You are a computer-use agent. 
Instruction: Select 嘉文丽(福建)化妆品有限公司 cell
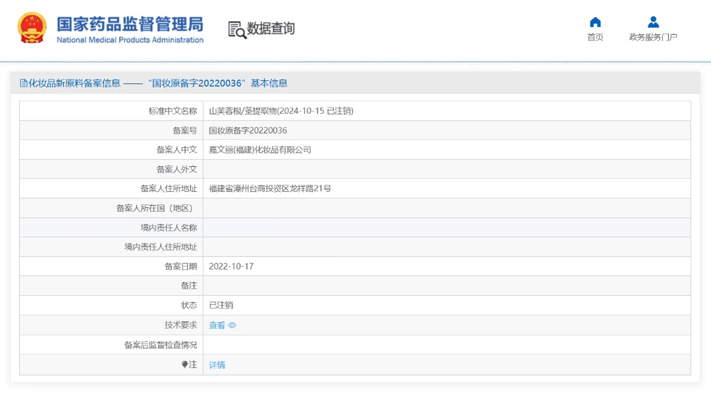click(x=260, y=150)
